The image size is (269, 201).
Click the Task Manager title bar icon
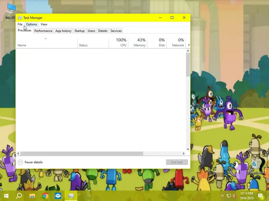pos(20,18)
